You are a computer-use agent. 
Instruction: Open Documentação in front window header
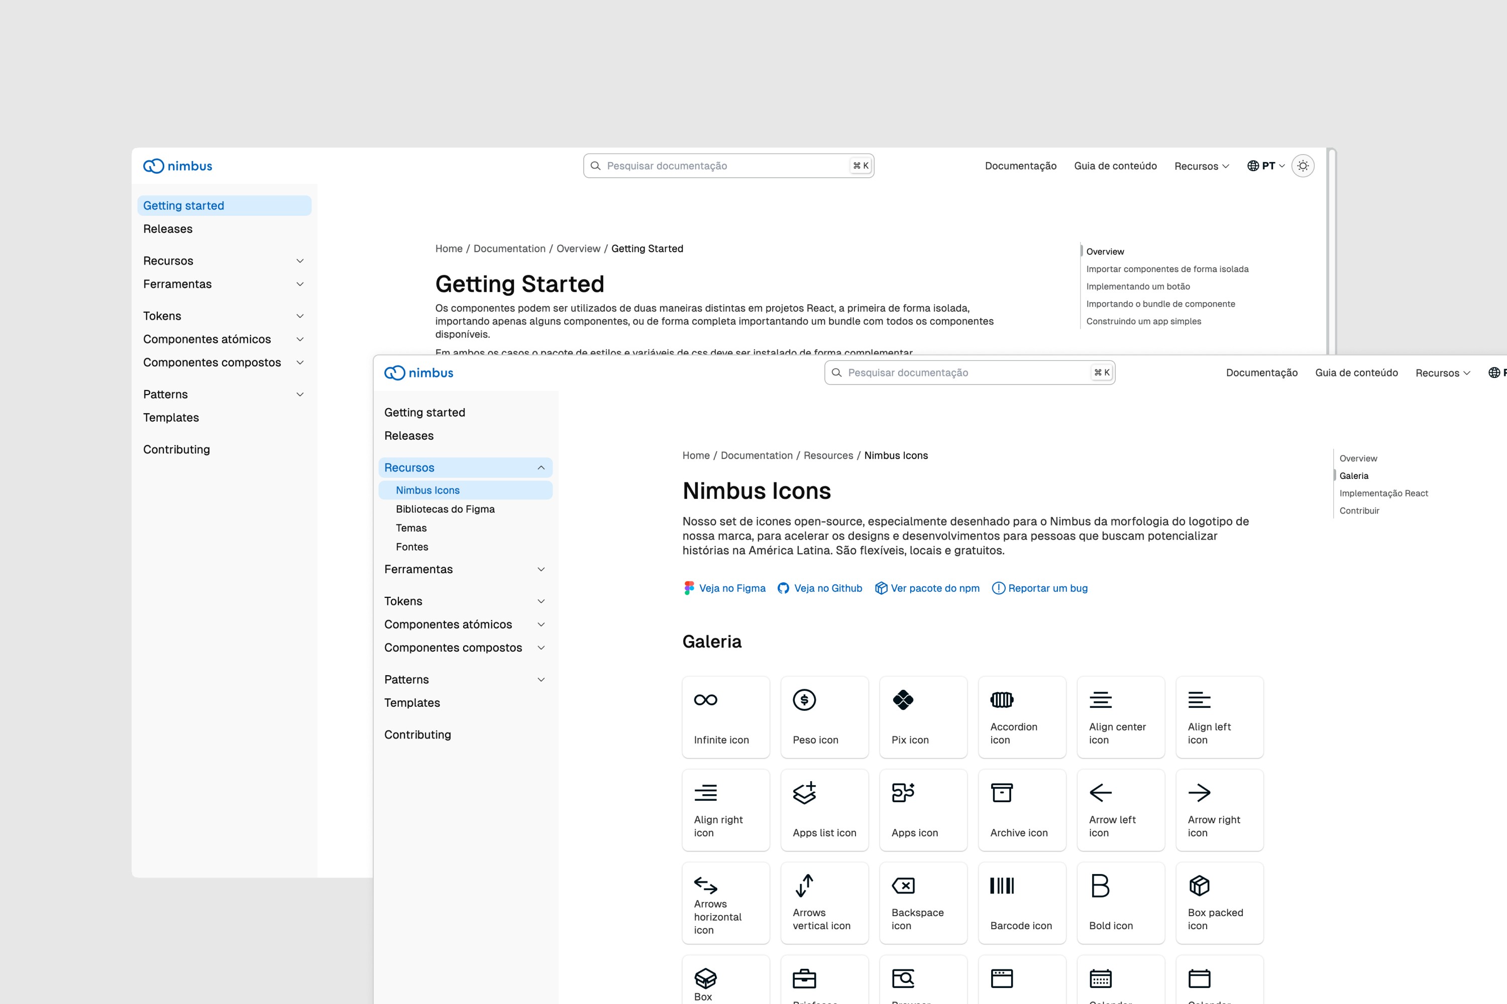tap(1261, 372)
